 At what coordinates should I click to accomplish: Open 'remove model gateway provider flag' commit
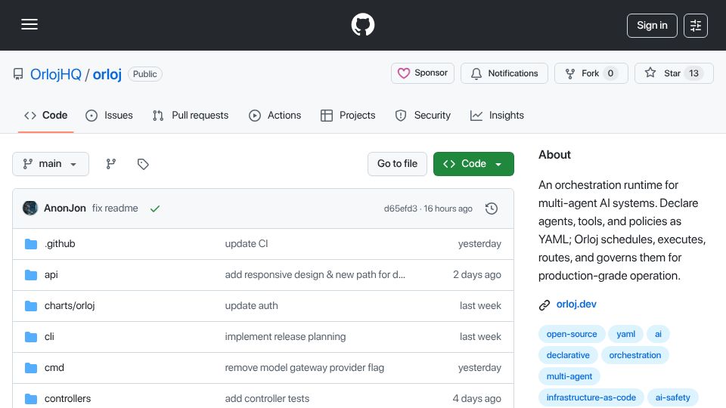[x=305, y=368]
